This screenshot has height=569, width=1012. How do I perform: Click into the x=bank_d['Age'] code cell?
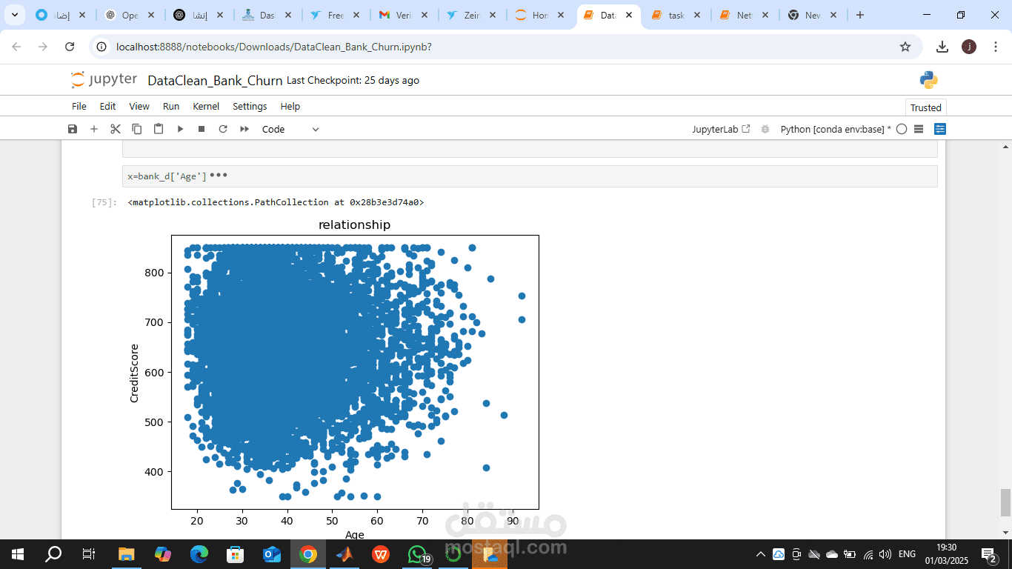click(x=530, y=176)
